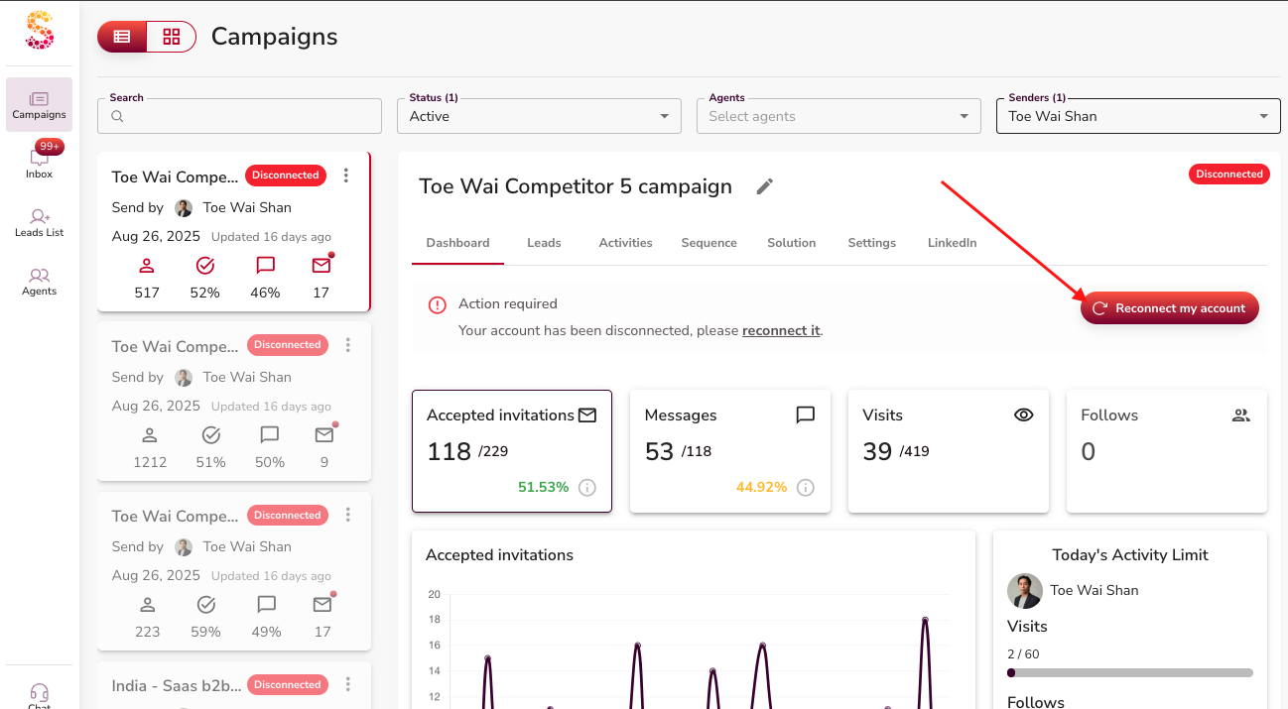The width and height of the screenshot is (1288, 709).
Task: Click Reconnect my account button
Action: point(1169,308)
